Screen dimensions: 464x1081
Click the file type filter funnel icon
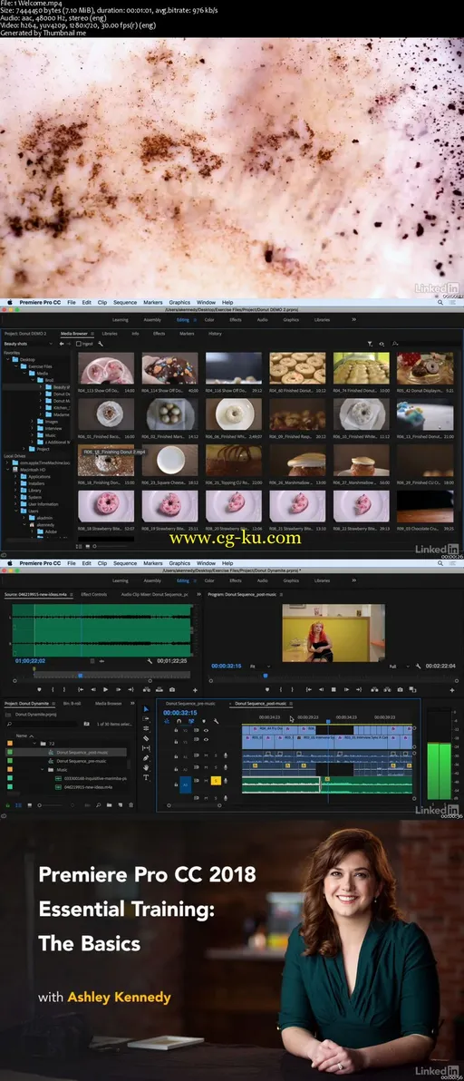pos(370,344)
